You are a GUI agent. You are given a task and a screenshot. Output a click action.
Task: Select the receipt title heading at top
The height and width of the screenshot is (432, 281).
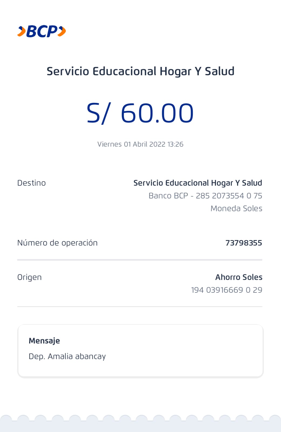(140, 71)
